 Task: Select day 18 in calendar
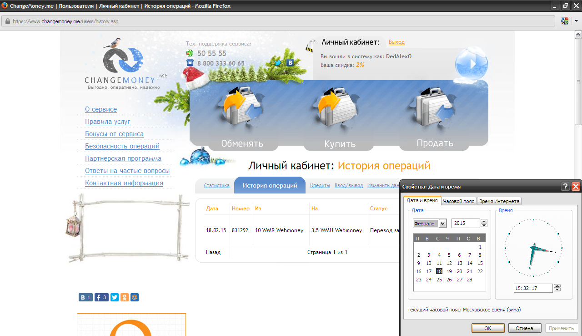click(439, 271)
